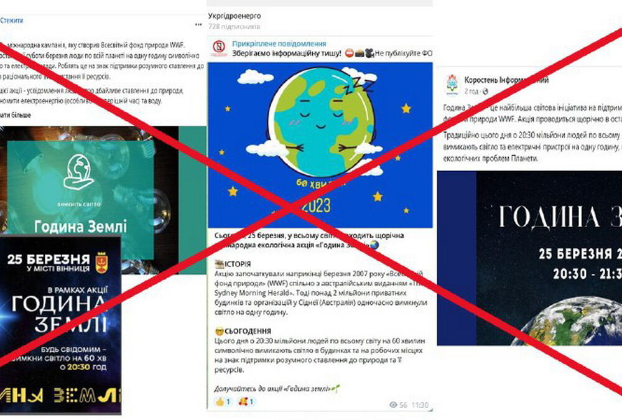Click the party popper reaction

click(246, 402)
